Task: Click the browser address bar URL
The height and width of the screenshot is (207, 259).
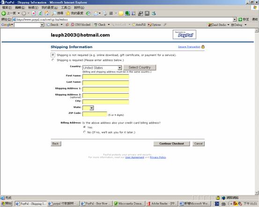Action: click(123, 20)
